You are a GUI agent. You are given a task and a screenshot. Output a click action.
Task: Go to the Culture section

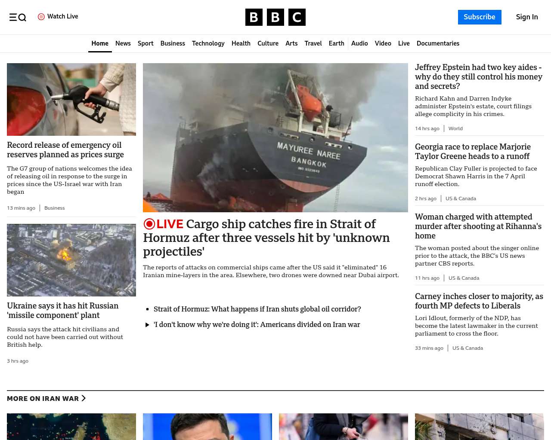click(x=268, y=43)
